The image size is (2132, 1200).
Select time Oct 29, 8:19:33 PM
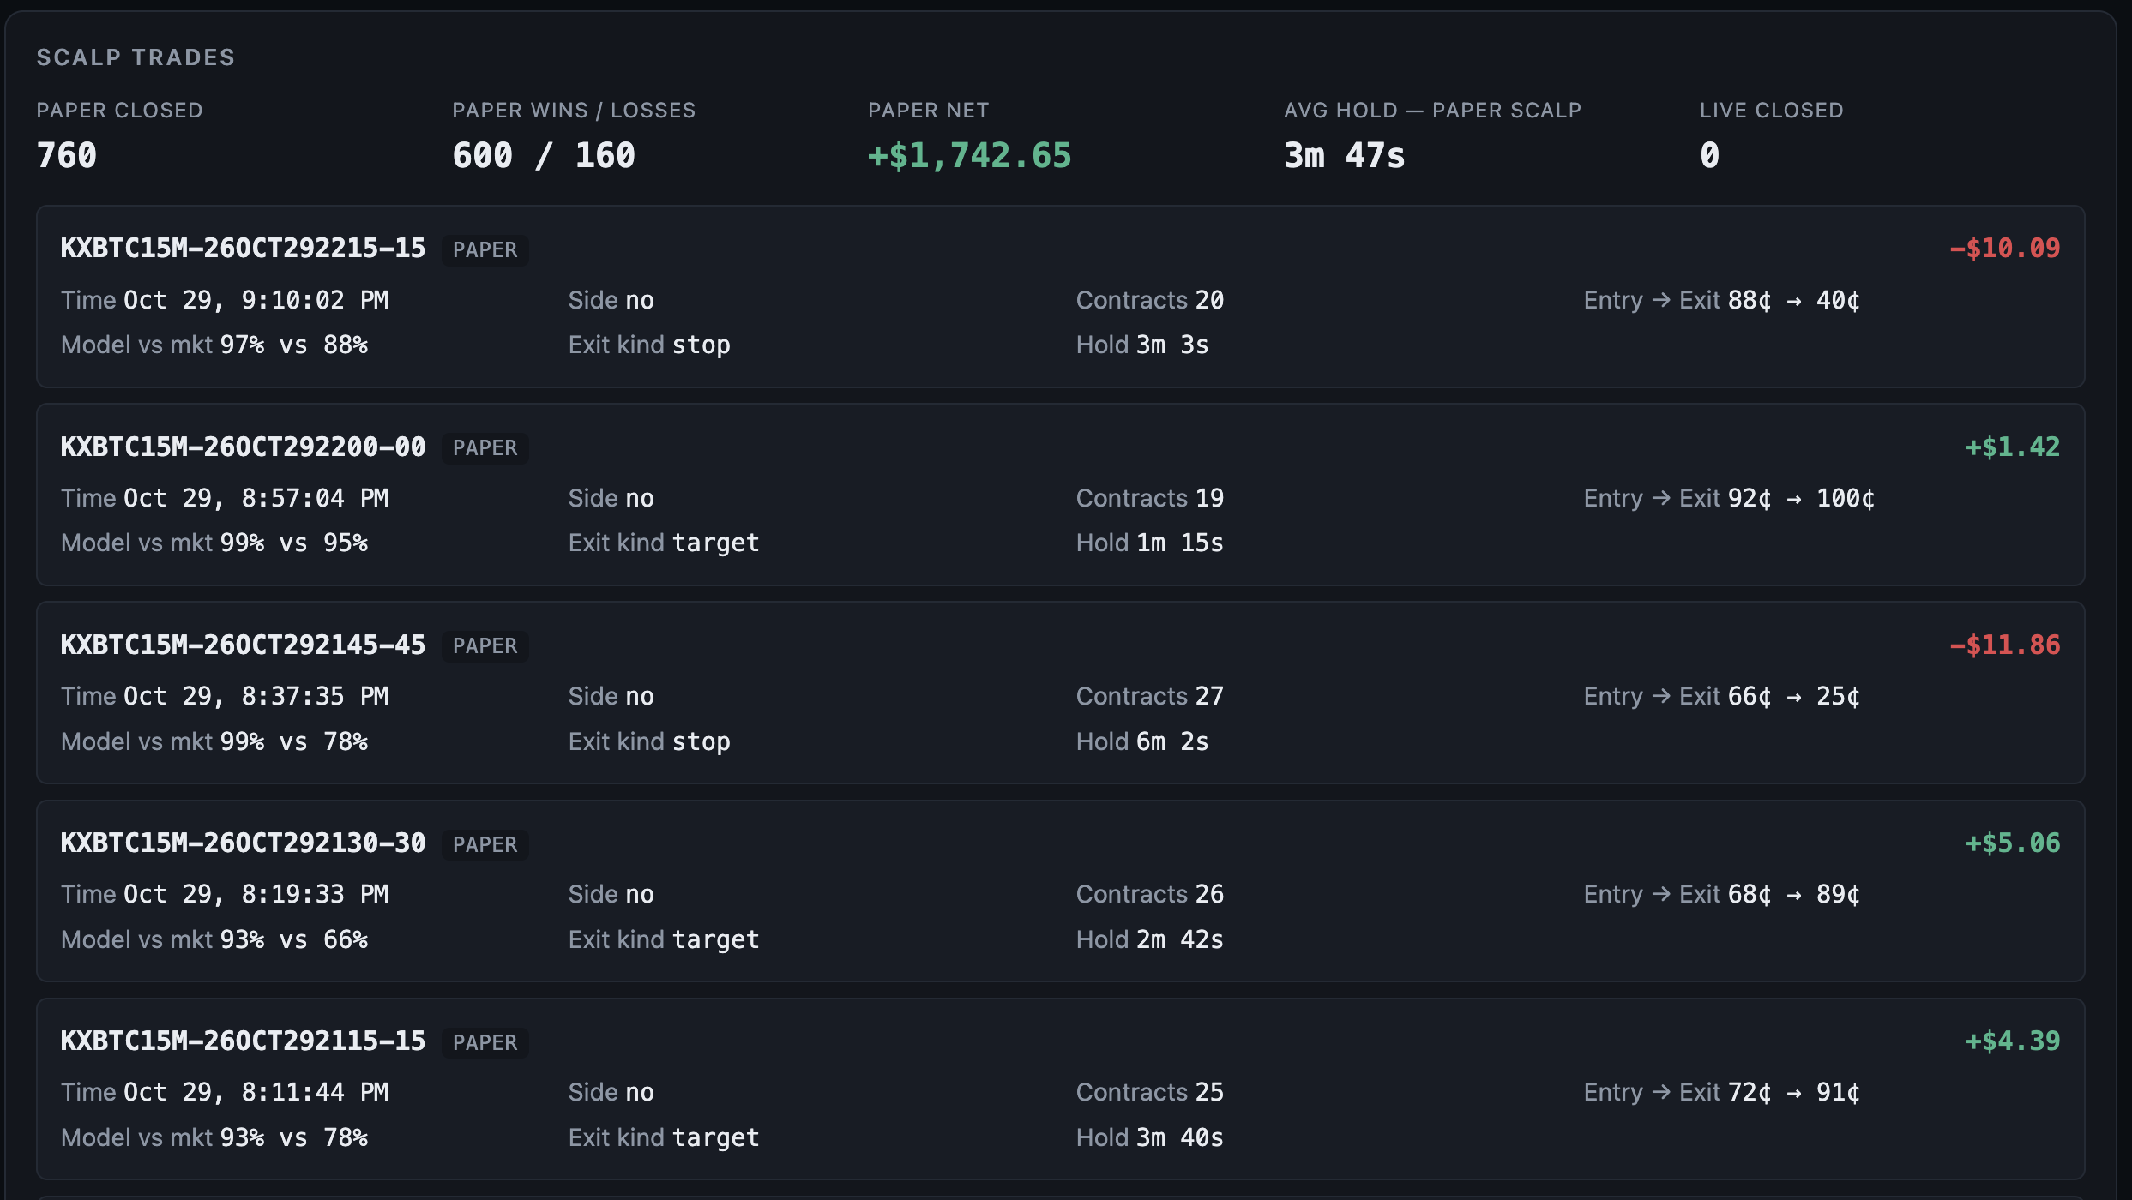[x=256, y=894]
